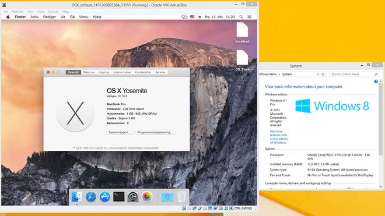Switch to the Hukommelse tab
The image size is (385, 216).
(122, 72)
